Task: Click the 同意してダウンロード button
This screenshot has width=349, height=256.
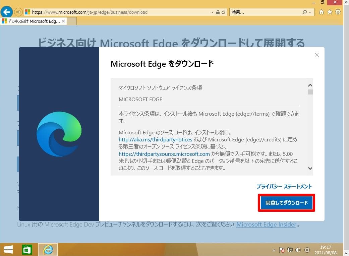Action: point(286,203)
